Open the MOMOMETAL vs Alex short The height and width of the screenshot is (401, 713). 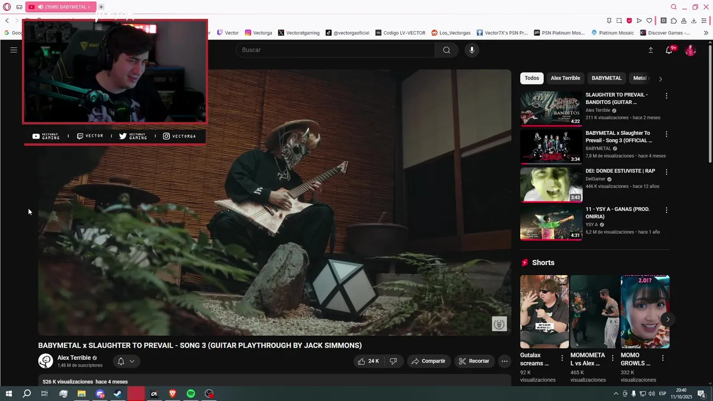coord(594,312)
